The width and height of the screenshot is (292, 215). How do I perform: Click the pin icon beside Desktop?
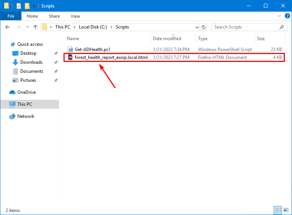[x=56, y=53]
